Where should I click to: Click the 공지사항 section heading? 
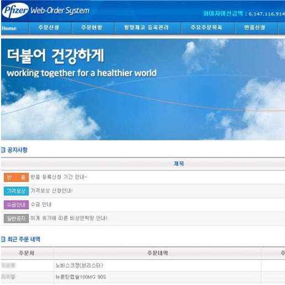click(x=17, y=150)
